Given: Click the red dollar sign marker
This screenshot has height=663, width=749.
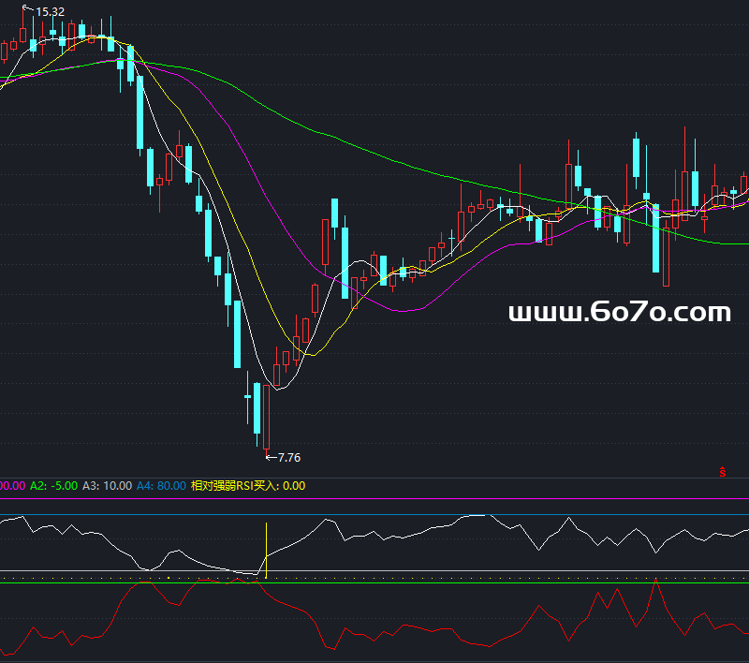Looking at the screenshot, I should [x=723, y=471].
